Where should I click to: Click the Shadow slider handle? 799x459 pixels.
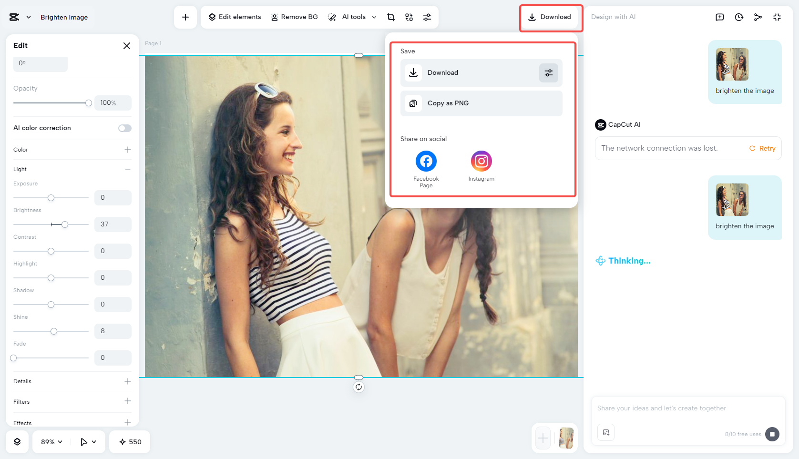pyautogui.click(x=51, y=305)
